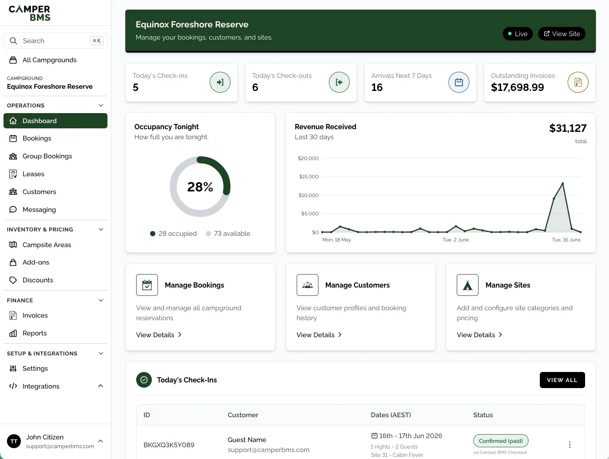Select All Campgrounds link
This screenshot has width=609, height=459.
click(55, 60)
